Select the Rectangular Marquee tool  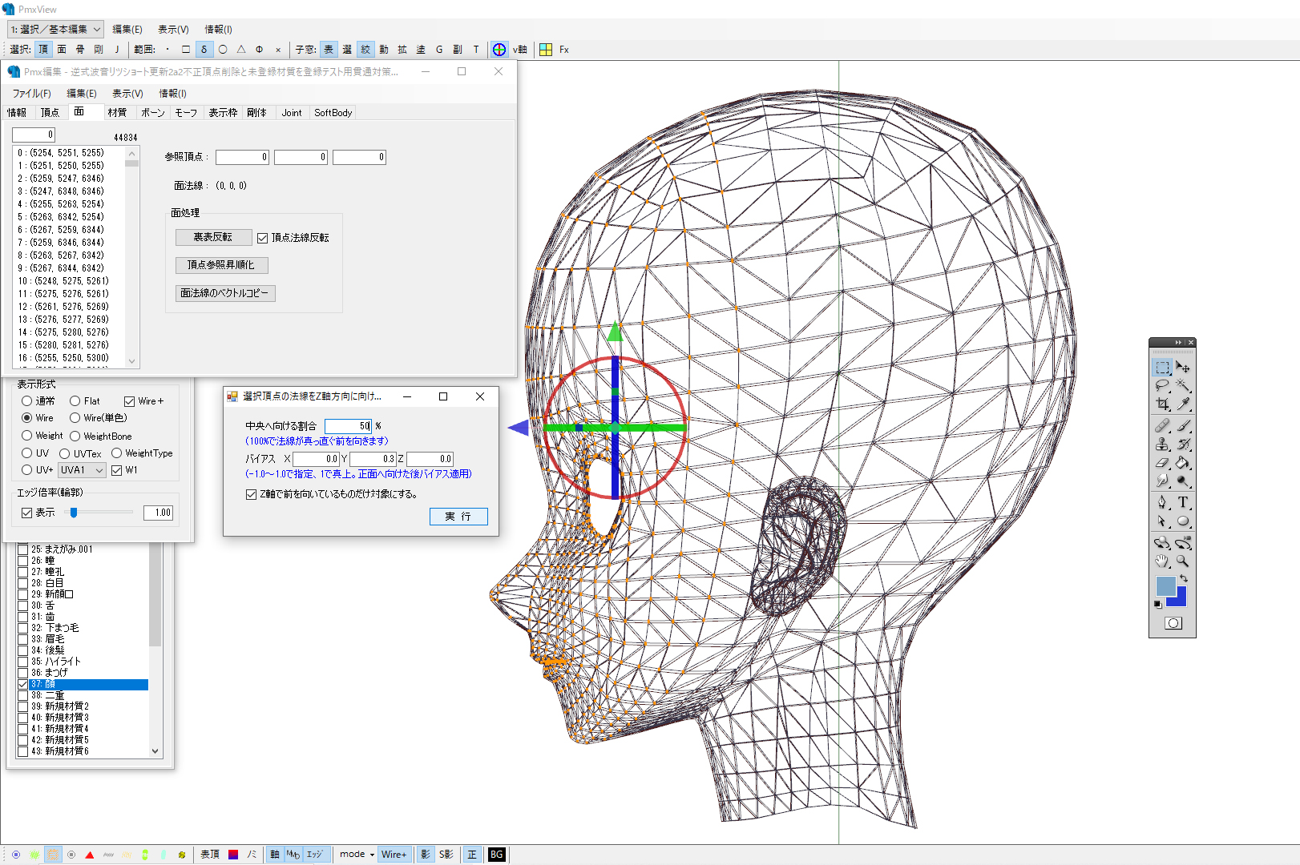tap(1162, 368)
